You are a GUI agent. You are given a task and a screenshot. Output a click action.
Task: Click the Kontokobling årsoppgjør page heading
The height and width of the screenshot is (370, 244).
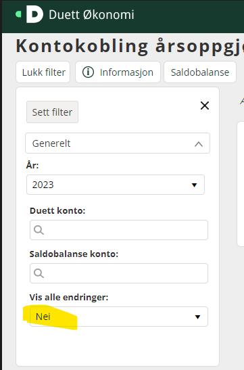[130, 46]
